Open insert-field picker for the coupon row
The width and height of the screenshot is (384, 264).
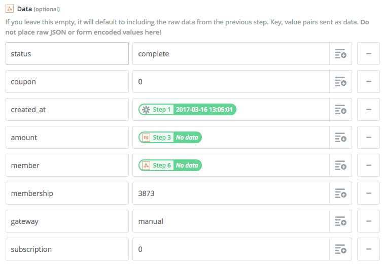tap(340, 82)
